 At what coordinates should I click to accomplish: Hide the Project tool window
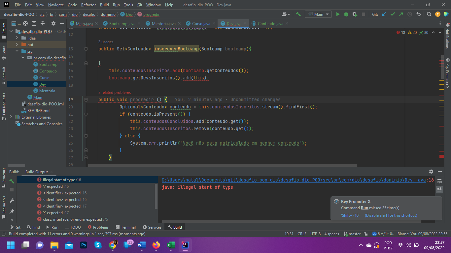(62, 23)
